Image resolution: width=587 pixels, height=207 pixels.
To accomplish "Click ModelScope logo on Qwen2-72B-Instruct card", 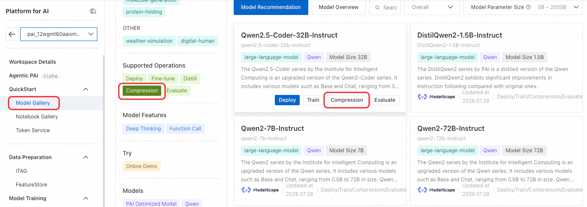I will (436, 190).
